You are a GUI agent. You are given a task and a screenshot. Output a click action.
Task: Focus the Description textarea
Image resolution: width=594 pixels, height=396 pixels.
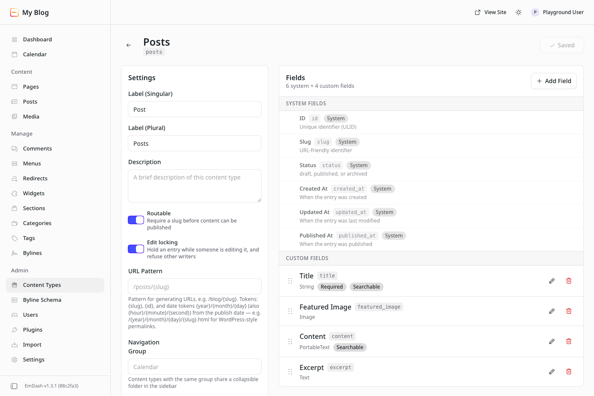[x=195, y=186]
